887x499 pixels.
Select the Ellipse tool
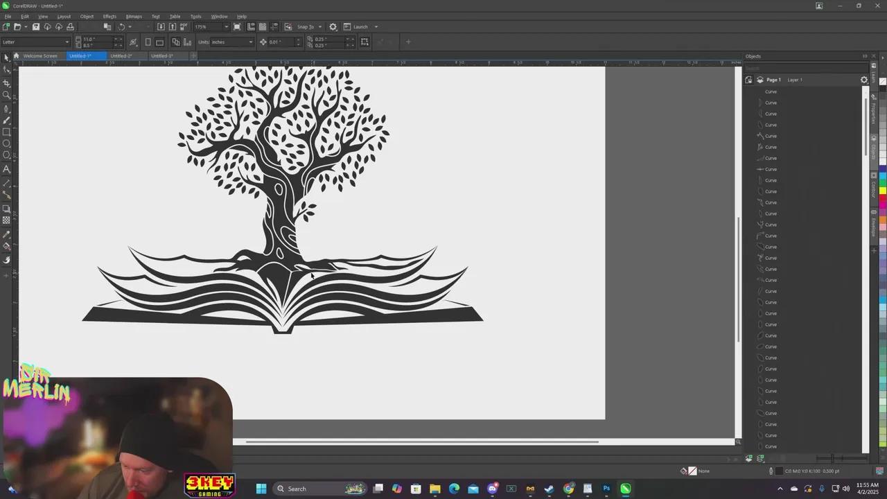(x=6, y=143)
